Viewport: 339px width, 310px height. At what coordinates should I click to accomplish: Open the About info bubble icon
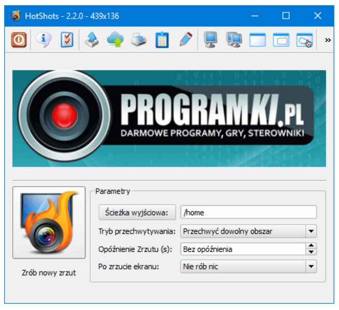44,40
